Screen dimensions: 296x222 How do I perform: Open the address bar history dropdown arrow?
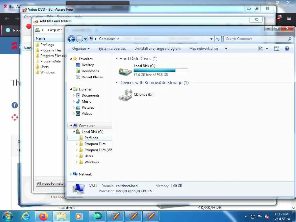[x=211, y=39]
